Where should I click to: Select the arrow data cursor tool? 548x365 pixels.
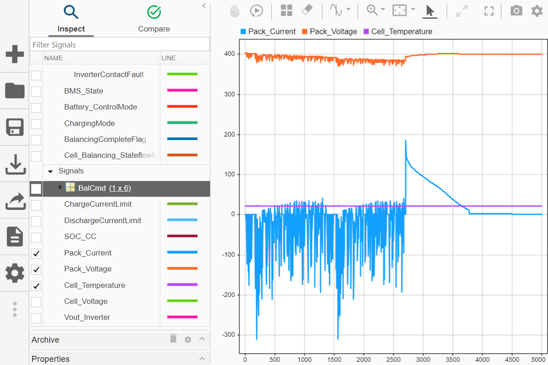430,10
